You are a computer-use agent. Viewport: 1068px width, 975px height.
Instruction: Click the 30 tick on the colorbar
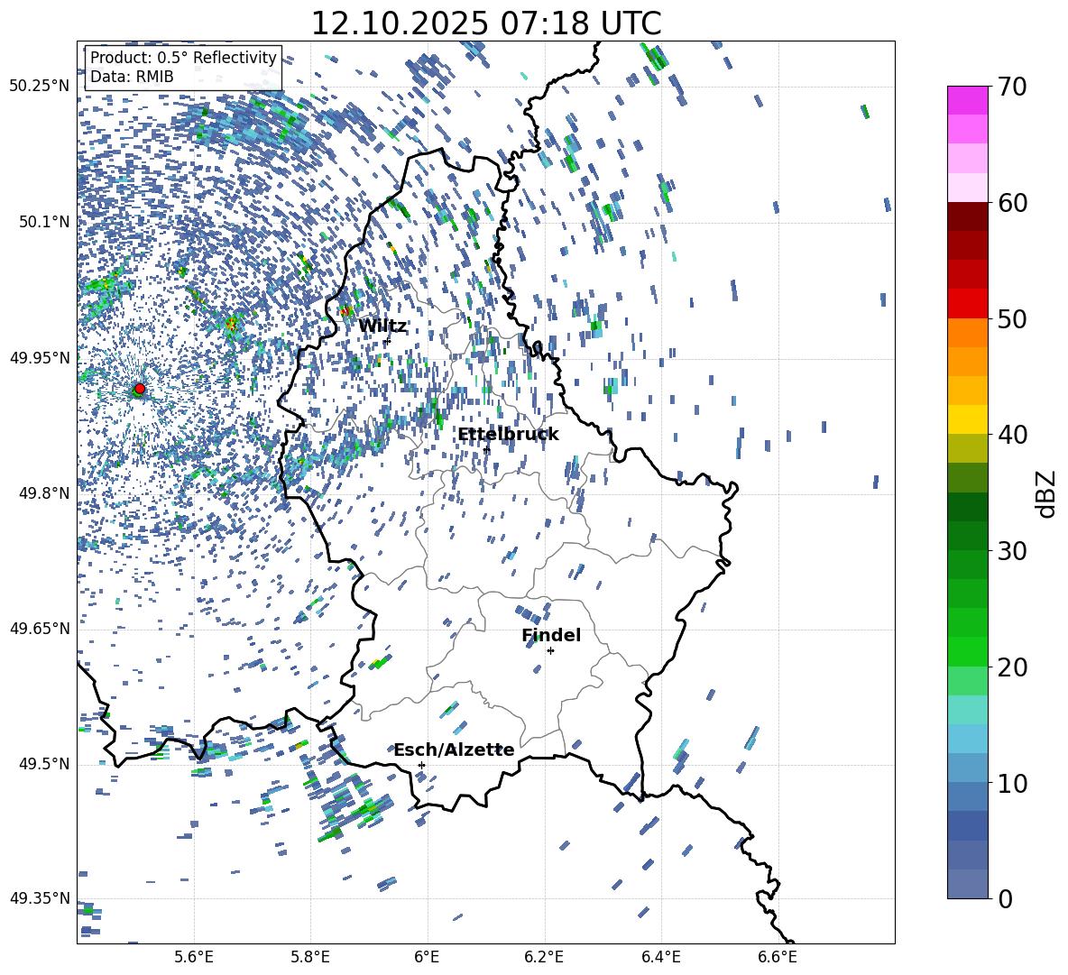tap(1013, 551)
